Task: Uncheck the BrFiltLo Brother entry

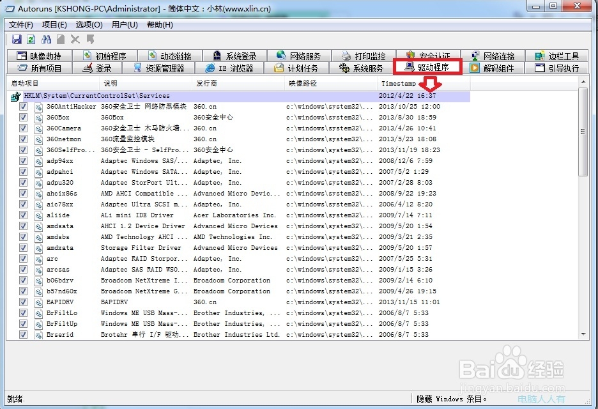Action: point(23,313)
